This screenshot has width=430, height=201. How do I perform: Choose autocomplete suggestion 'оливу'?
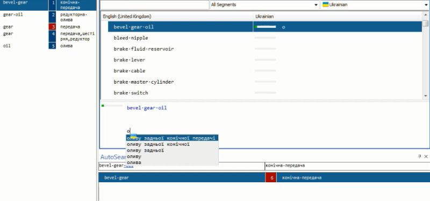(172, 156)
